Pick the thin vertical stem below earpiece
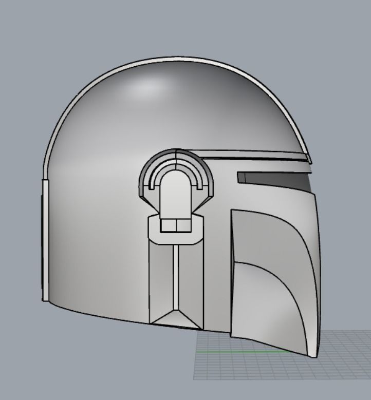The width and height of the screenshot is (371, 400). (176, 277)
